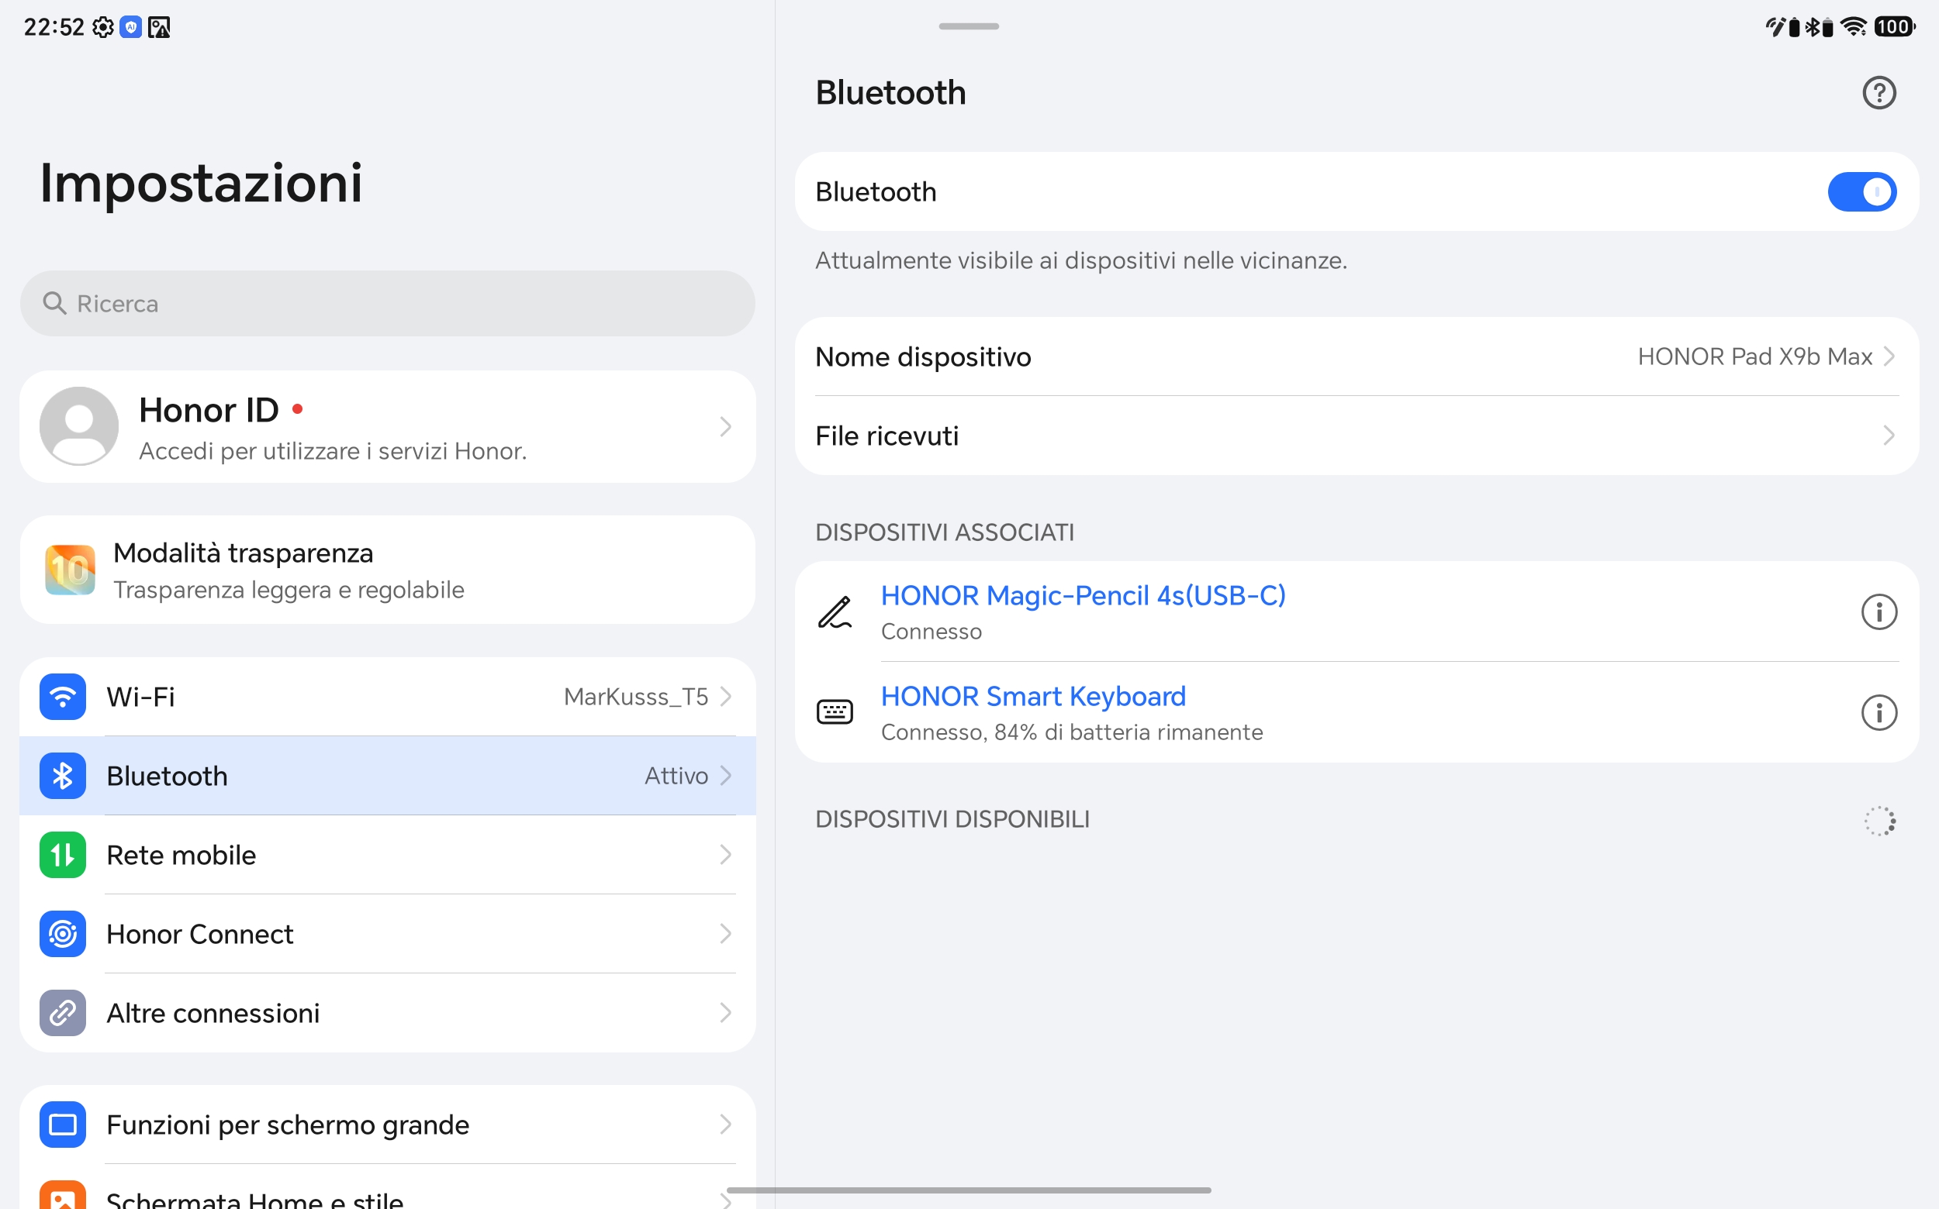This screenshot has width=1939, height=1209.
Task: Open info for HONOR Smart Keyboard
Action: coord(1879,712)
